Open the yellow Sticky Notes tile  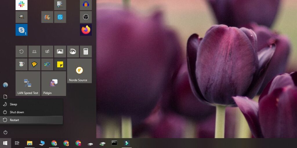(x=60, y=64)
